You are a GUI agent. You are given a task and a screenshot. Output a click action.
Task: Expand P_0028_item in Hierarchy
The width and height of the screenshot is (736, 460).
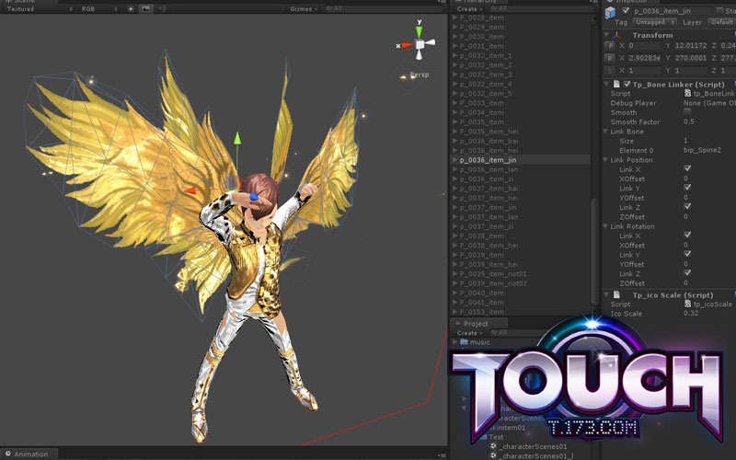[454, 17]
